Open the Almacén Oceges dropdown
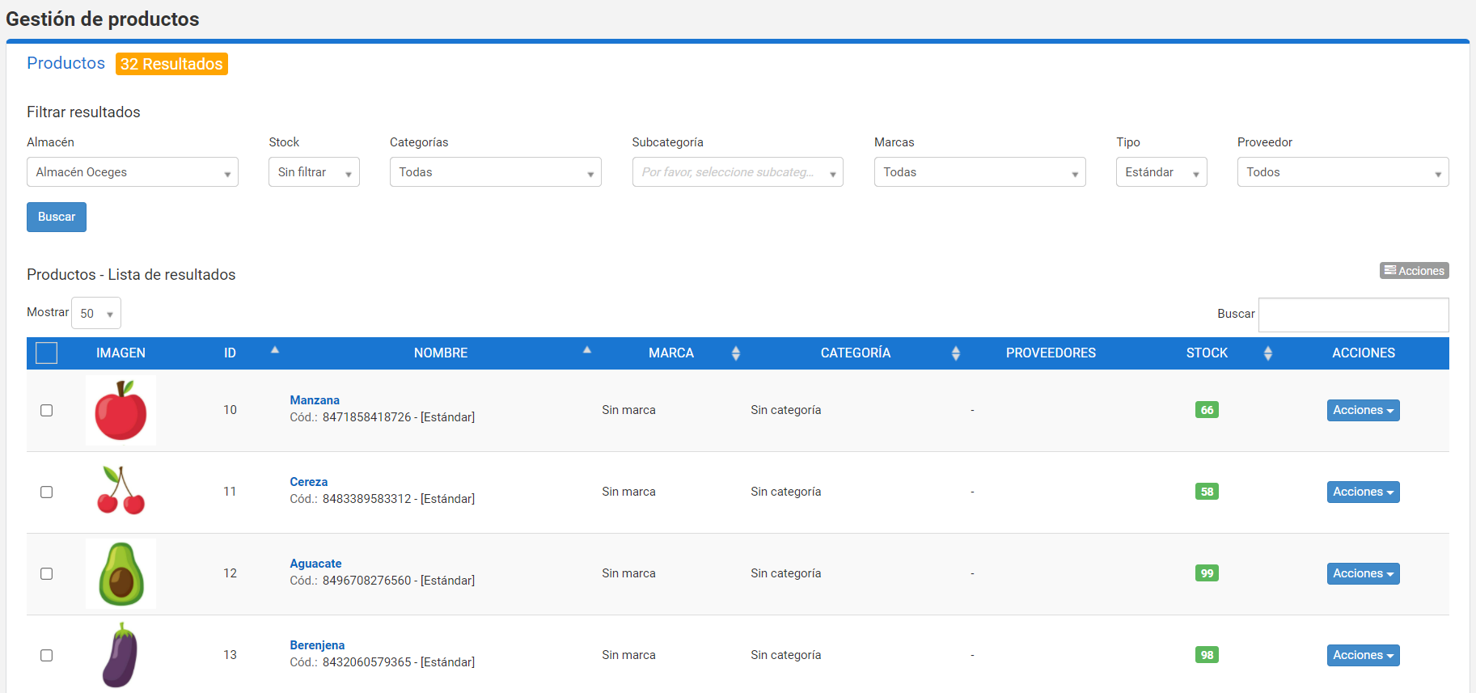This screenshot has height=693, width=1476. pos(133,172)
